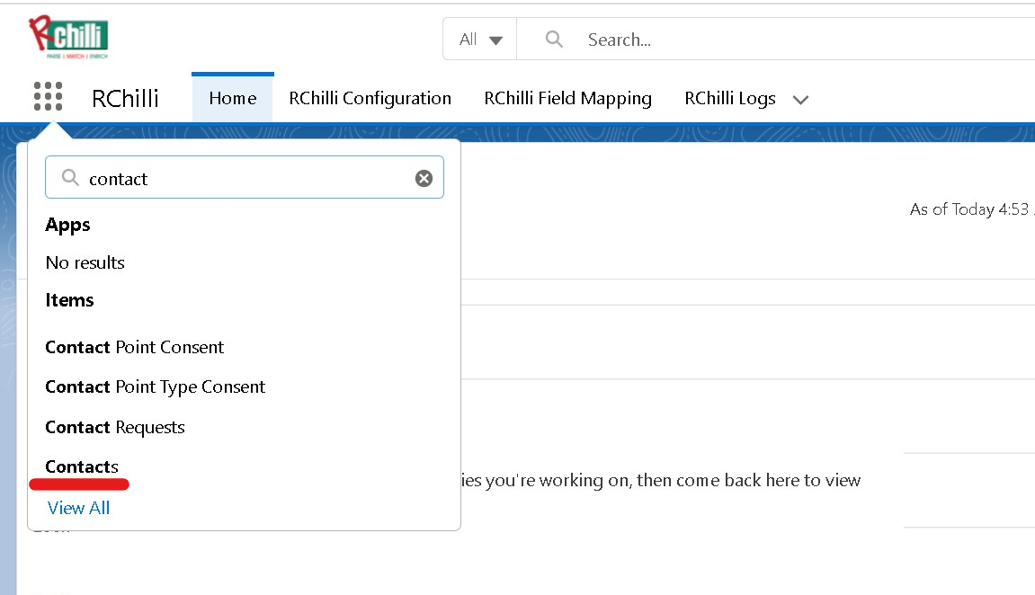Click the 'As of Today 4:53' timestamp
This screenshot has height=595, width=1035.
tap(969, 209)
